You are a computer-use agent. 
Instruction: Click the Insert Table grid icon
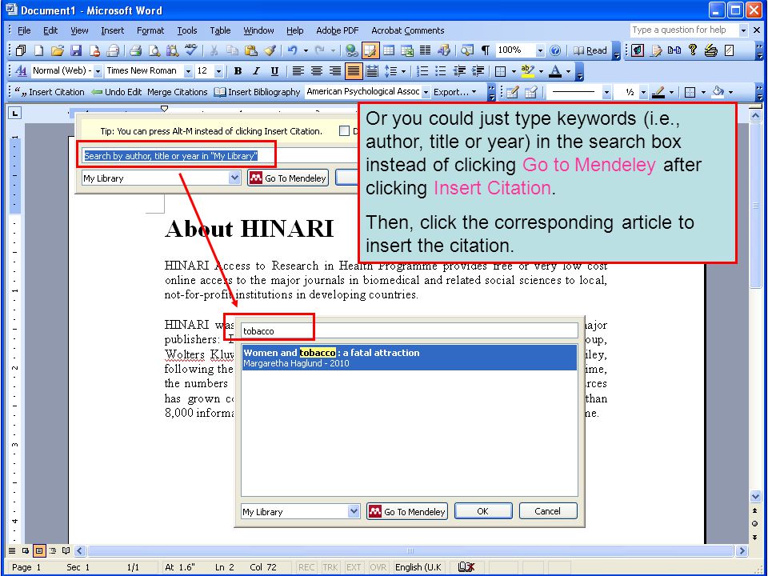click(x=389, y=50)
